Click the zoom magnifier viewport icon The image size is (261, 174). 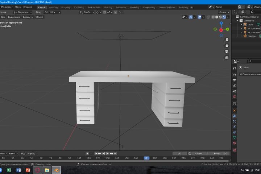pyautogui.click(x=227, y=40)
